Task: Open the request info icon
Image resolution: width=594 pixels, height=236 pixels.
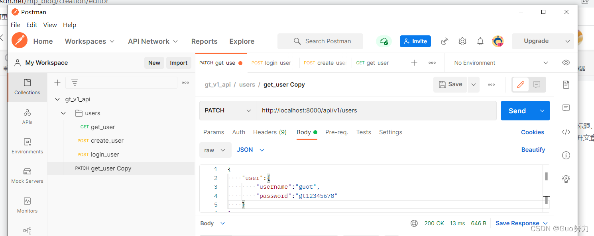Action: point(566,155)
